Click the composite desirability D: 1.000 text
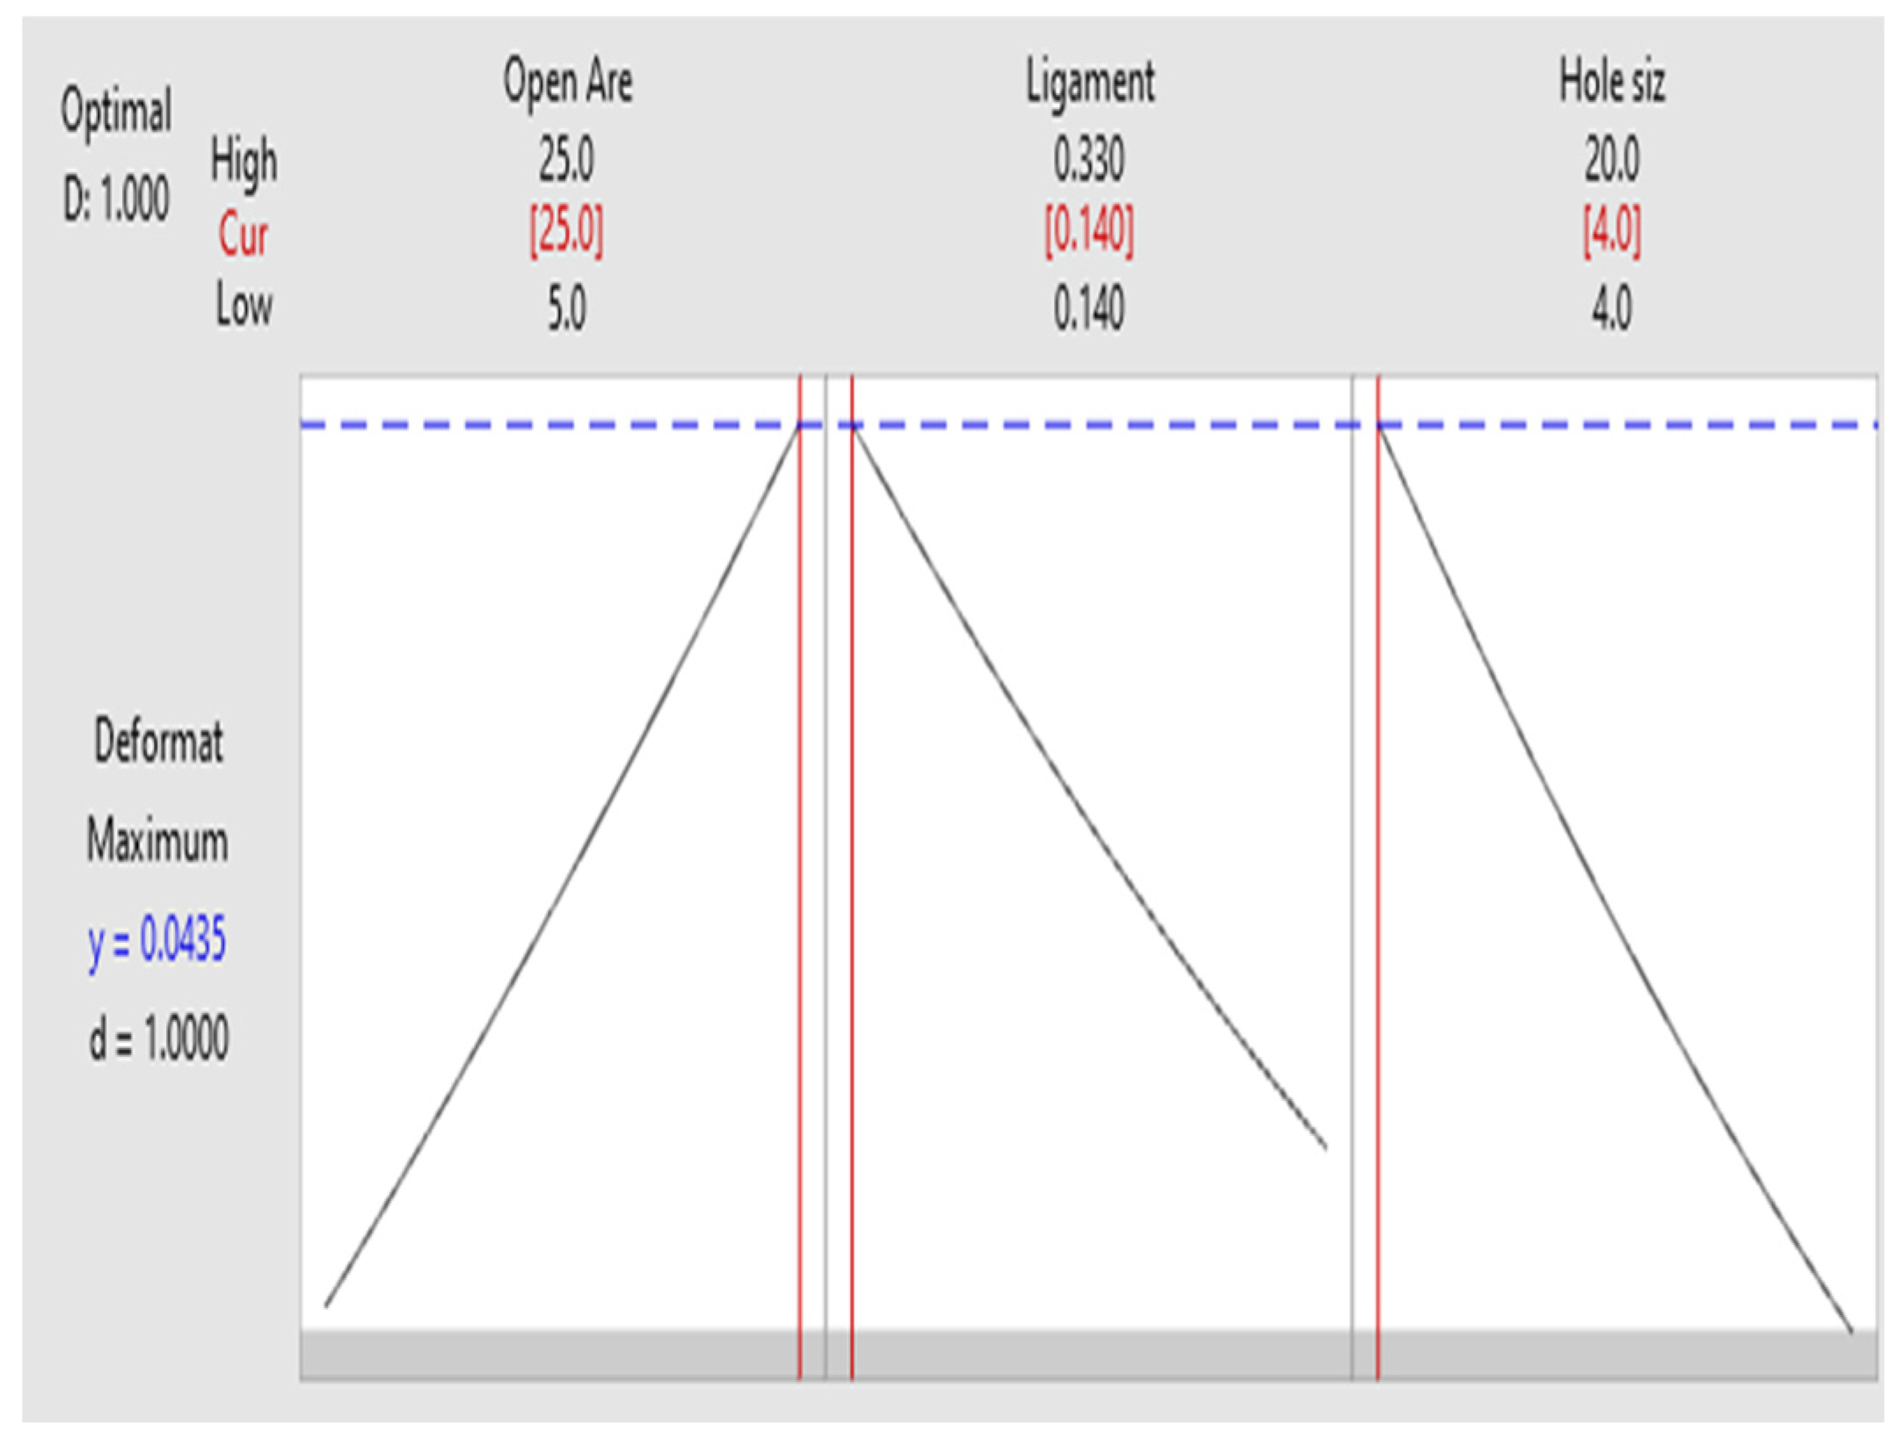The image size is (1904, 1447). click(x=116, y=198)
